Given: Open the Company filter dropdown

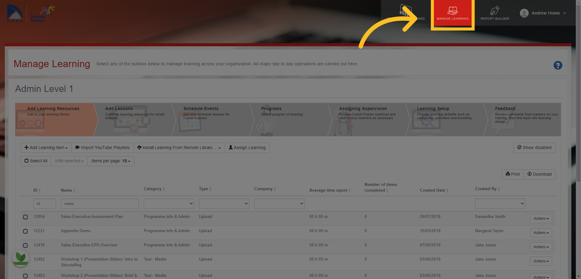Looking at the screenshot, I should 279,203.
